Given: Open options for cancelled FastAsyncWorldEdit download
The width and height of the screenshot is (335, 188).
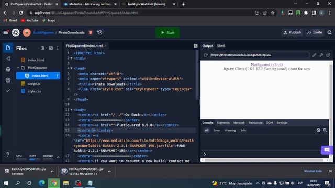Looking at the screenshot, I should click(52, 171).
